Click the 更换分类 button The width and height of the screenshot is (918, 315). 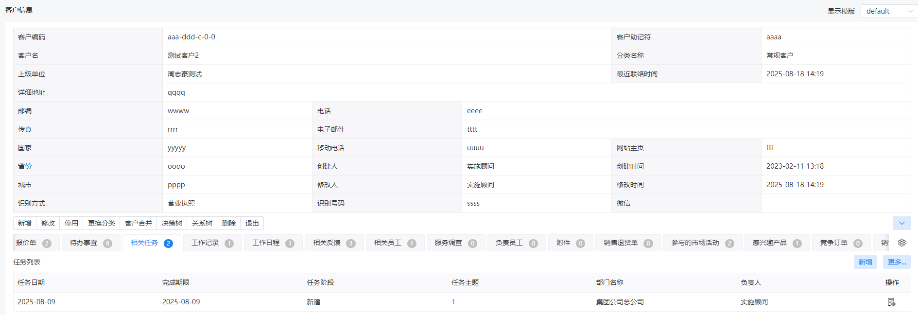102,223
